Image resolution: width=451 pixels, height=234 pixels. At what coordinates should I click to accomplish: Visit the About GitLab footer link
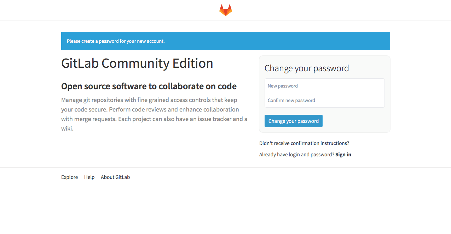[x=115, y=177]
